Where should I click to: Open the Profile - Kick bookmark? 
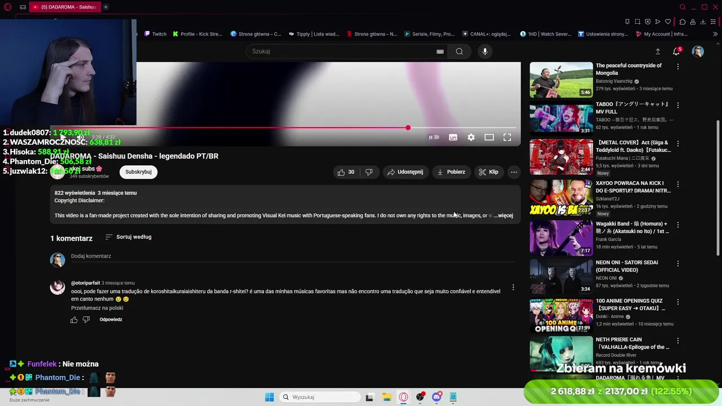(x=197, y=34)
